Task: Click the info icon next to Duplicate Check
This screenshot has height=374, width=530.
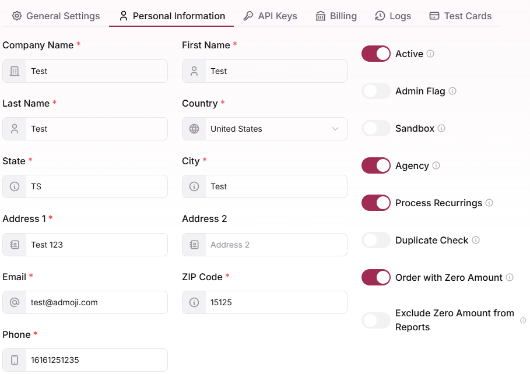Action: point(476,240)
